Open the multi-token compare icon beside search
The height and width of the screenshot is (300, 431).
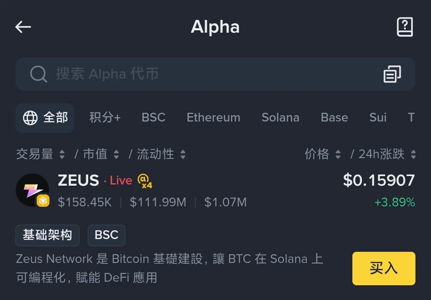[393, 74]
